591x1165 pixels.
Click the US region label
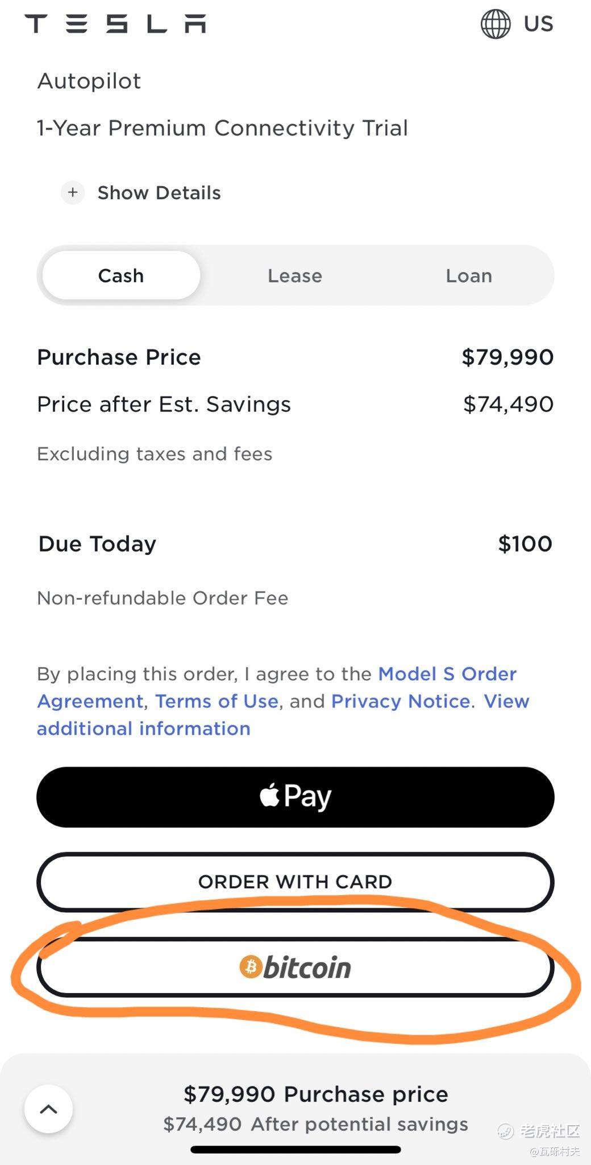pyautogui.click(x=538, y=24)
